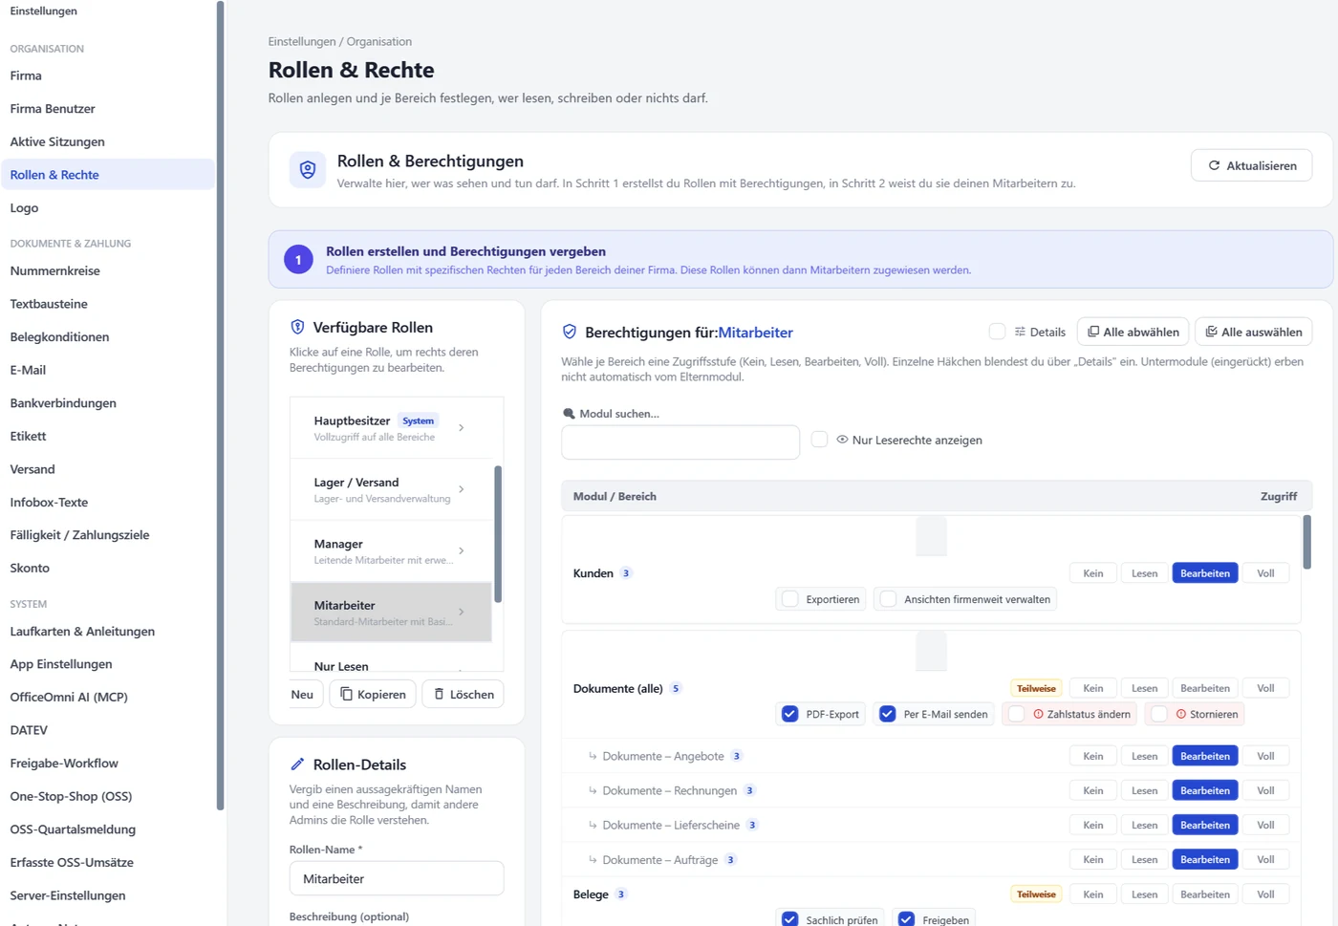Image resolution: width=1338 pixels, height=926 pixels.
Task: Uncheck the PDF-Export checkbox
Action: click(789, 714)
